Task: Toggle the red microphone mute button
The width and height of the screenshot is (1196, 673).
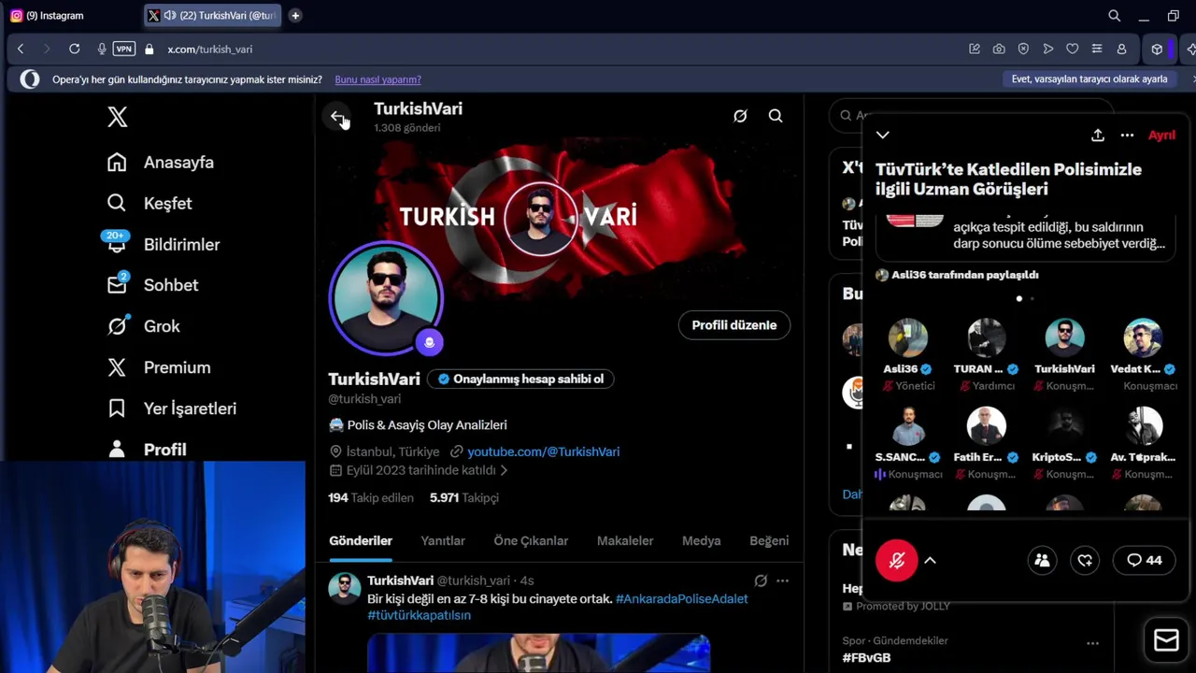Action: point(897,560)
